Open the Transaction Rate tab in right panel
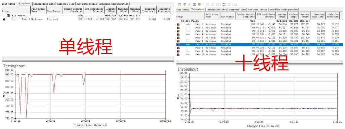 (217, 10)
